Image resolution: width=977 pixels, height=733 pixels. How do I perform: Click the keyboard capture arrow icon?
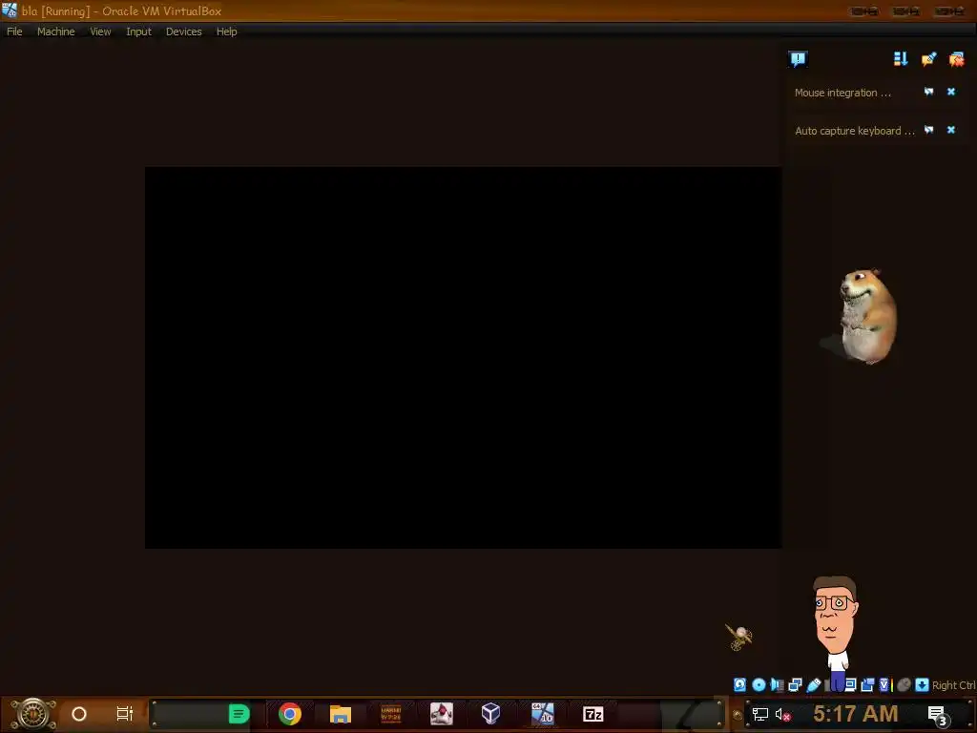coord(923,685)
